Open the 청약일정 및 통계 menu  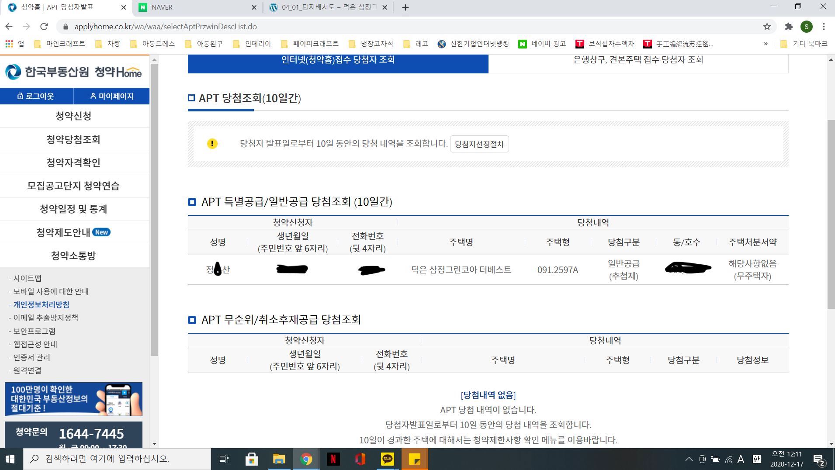[x=73, y=209]
